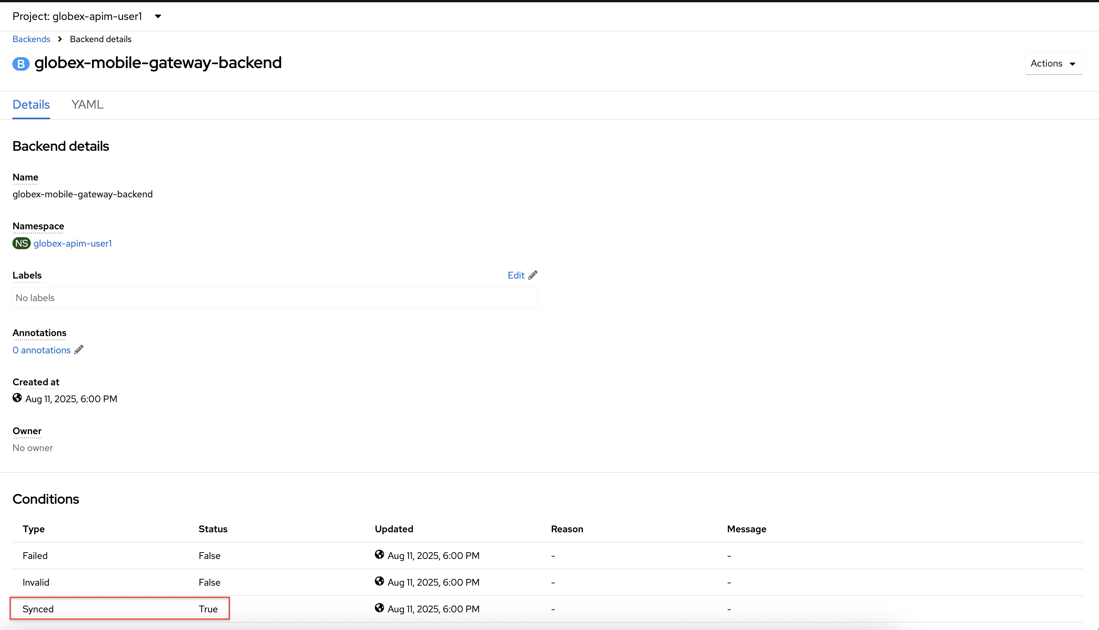Click the page title globex-mobile-gateway-backend heading
This screenshot has width=1099, height=630.
[x=158, y=63]
